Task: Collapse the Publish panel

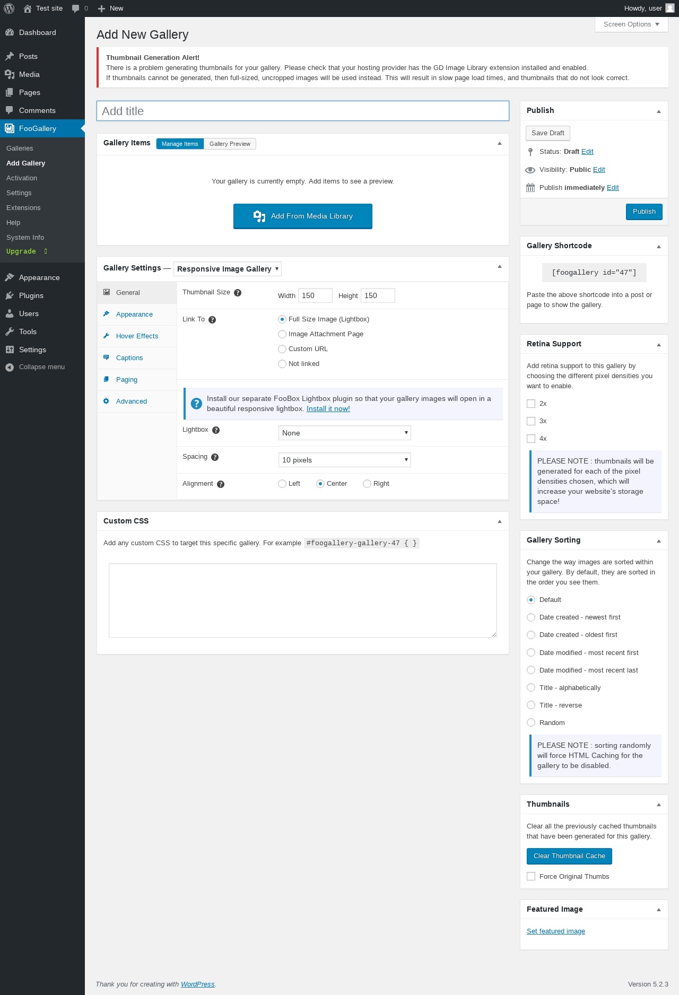Action: click(659, 111)
